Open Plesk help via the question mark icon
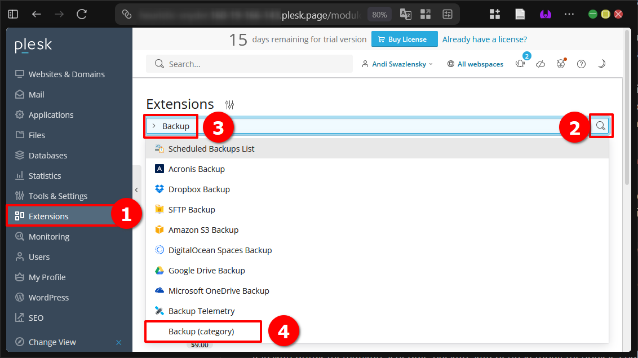Screen dimensions: 638x358 coord(581,64)
